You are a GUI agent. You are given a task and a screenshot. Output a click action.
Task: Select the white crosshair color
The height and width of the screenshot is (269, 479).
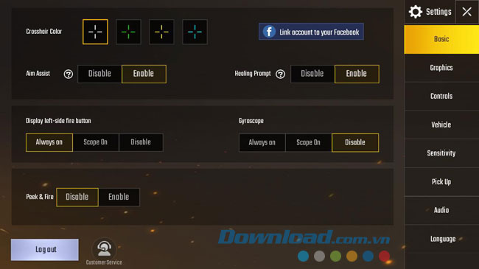click(95, 32)
